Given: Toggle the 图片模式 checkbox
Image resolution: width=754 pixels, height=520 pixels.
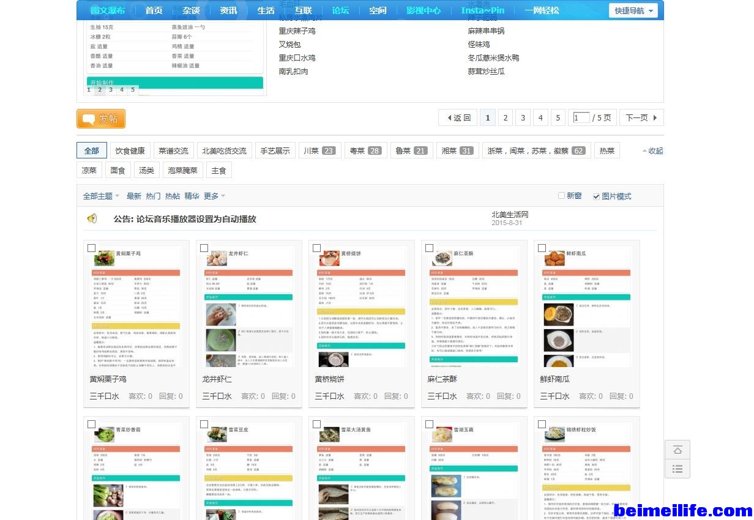Looking at the screenshot, I should pos(596,196).
